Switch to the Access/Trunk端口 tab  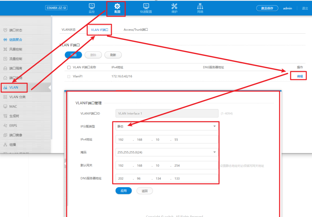tap(136, 30)
